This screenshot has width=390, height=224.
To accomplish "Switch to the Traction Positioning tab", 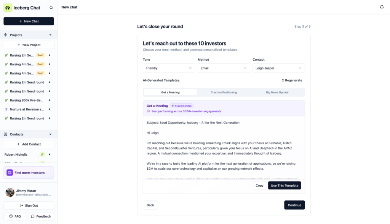I will [224, 92].
